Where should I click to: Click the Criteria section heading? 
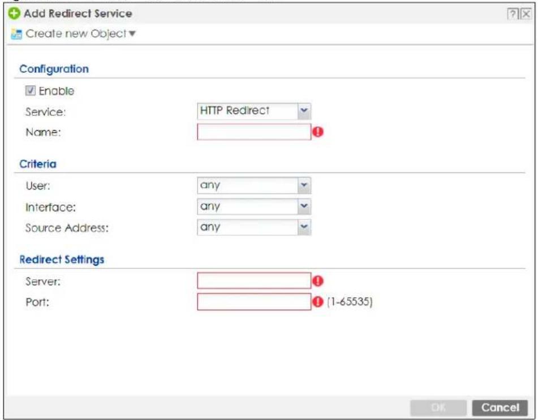point(38,164)
